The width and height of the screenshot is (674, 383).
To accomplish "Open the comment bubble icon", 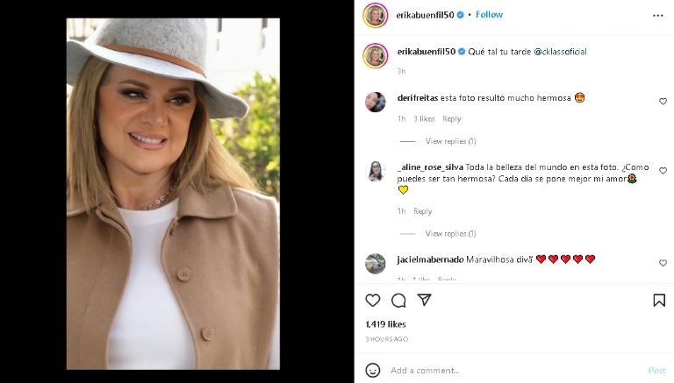I will click(x=398, y=301).
